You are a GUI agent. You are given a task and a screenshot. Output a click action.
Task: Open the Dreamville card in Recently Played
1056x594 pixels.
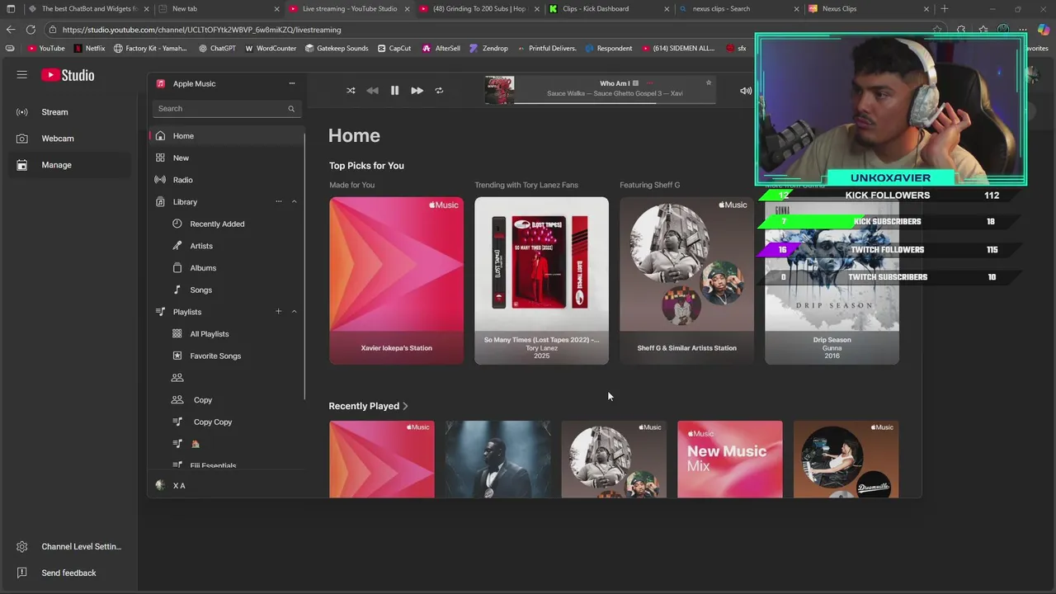(x=846, y=460)
